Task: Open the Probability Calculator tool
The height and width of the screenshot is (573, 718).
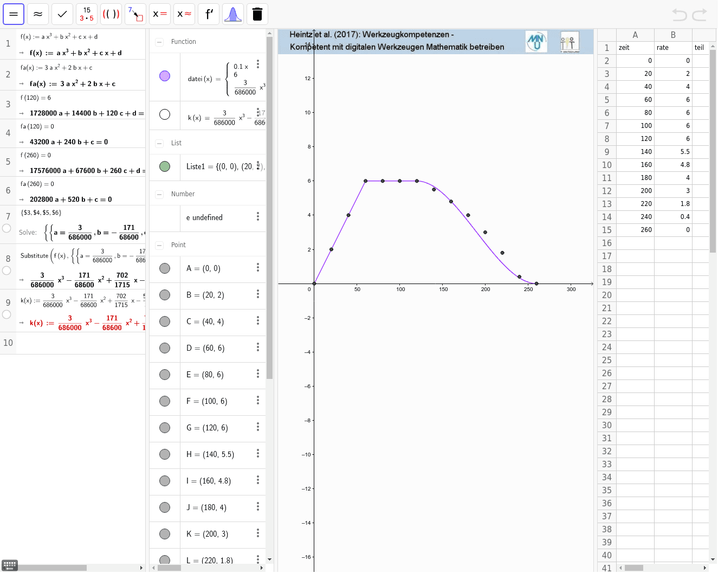Action: pos(233,14)
